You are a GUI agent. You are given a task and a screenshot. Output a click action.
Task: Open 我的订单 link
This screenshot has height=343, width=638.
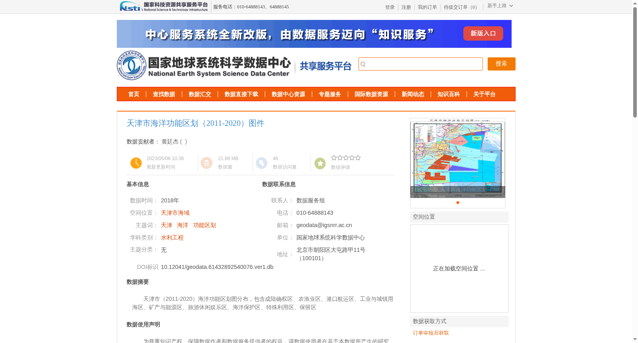tap(427, 7)
